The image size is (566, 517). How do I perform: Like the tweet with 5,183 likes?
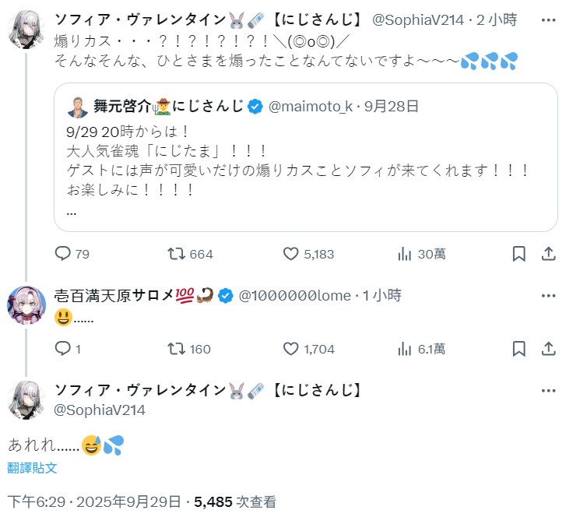pyautogui.click(x=291, y=254)
